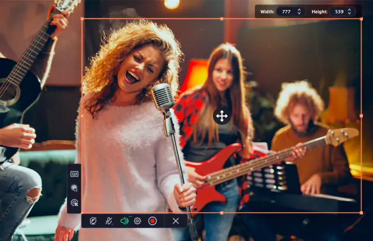Viewport: 373px width, 241px height.
Task: Decrease Width with the down arrow
Action: [x=299, y=13]
